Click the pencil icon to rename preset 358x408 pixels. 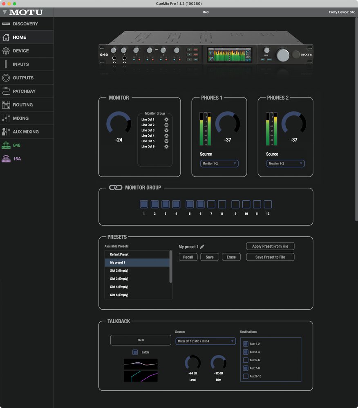[202, 247]
